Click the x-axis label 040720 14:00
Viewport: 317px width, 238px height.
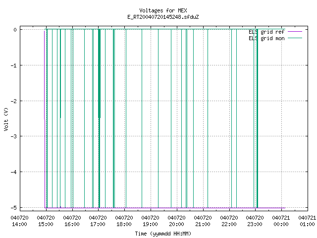point(20,221)
